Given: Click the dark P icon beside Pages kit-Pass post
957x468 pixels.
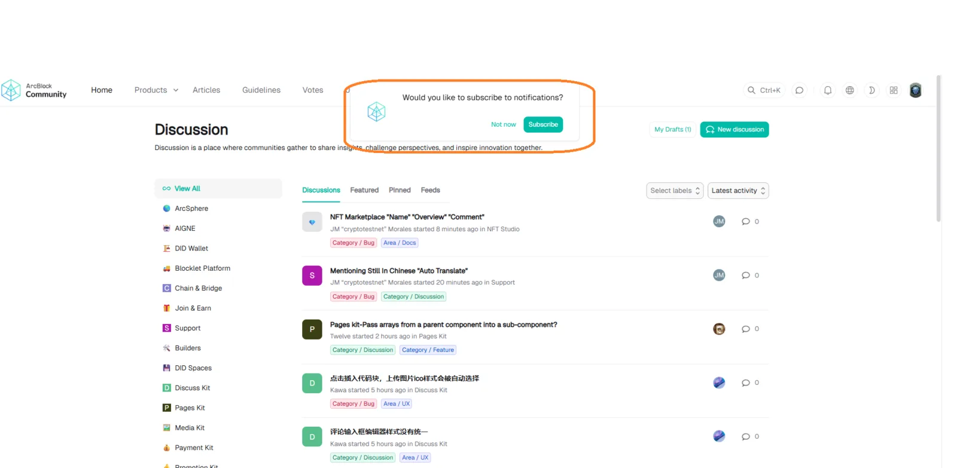Looking at the screenshot, I should coord(312,329).
